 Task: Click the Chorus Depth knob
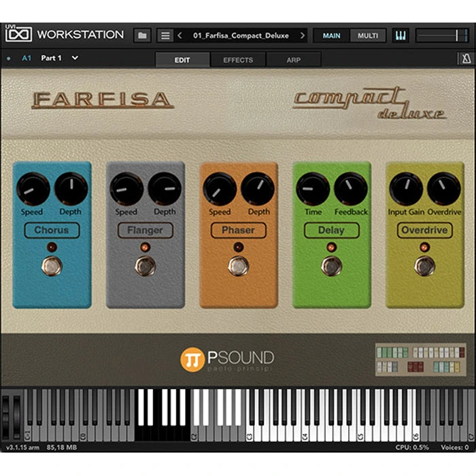pyautogui.click(x=71, y=189)
